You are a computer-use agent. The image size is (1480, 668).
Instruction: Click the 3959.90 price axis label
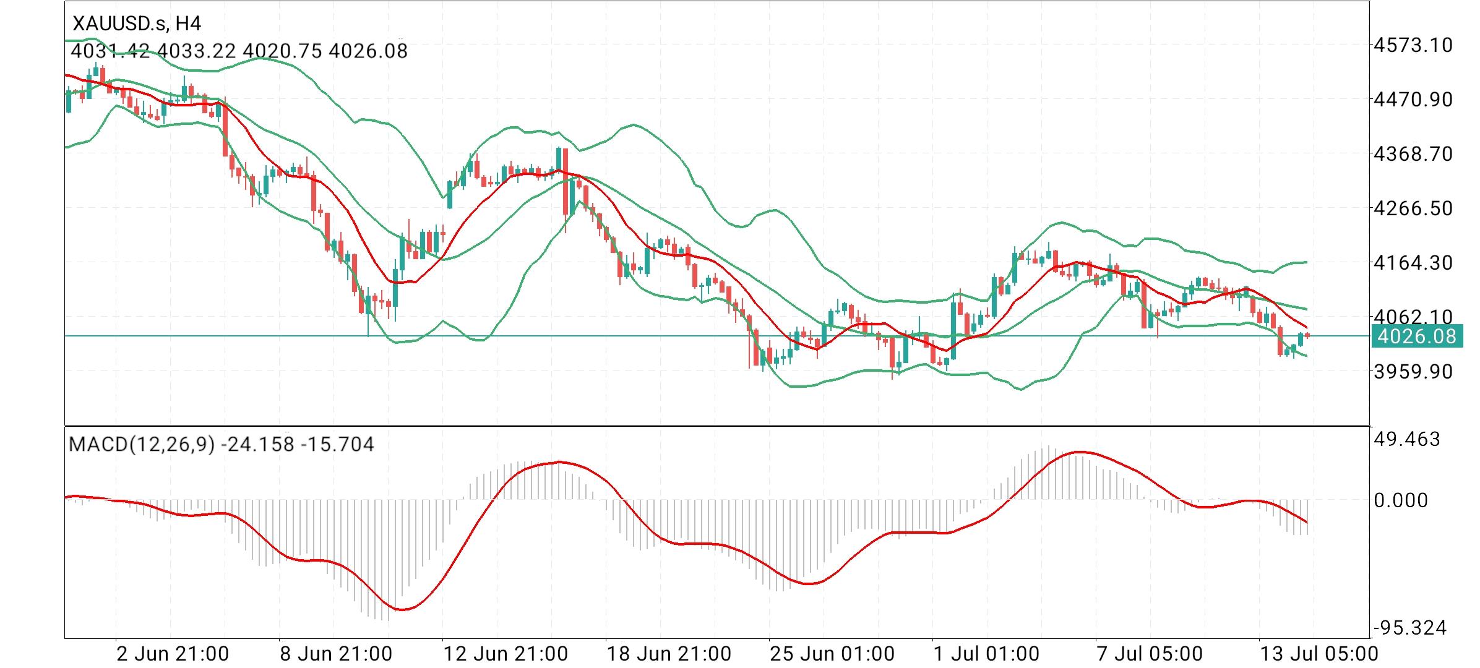click(x=1413, y=371)
